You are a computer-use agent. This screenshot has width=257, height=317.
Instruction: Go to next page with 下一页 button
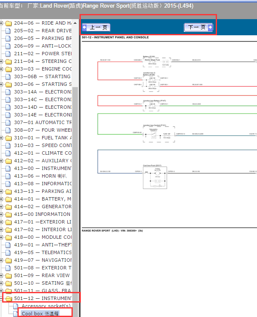[198, 27]
